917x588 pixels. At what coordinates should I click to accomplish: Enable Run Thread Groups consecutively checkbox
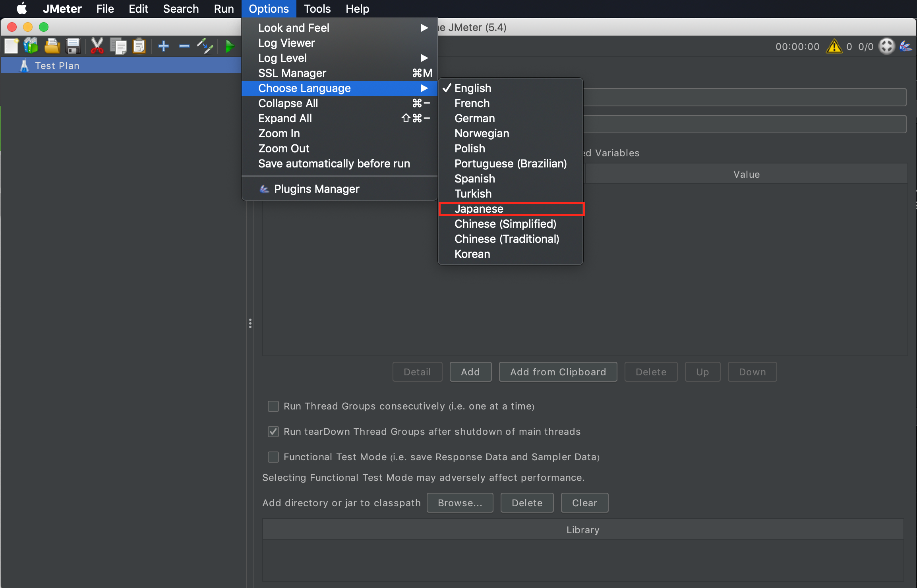(273, 406)
